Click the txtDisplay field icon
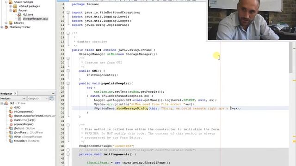296x166 pixels. (x=11, y=141)
